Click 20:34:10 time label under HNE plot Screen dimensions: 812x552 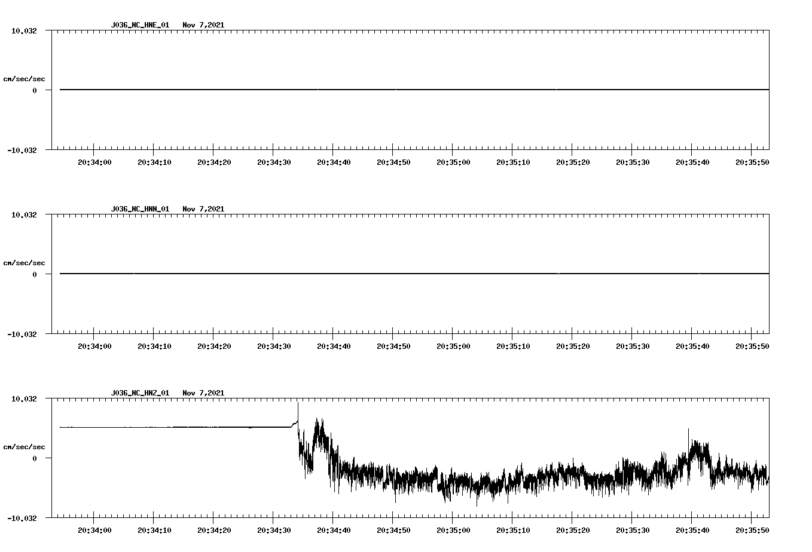[154, 162]
